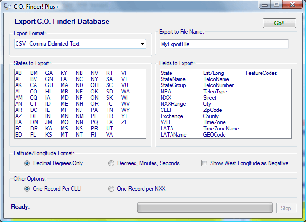This screenshot has width=306, height=222.
Task: Maximize the C.O. Finder! Plus+ window
Action: pos(277,4)
